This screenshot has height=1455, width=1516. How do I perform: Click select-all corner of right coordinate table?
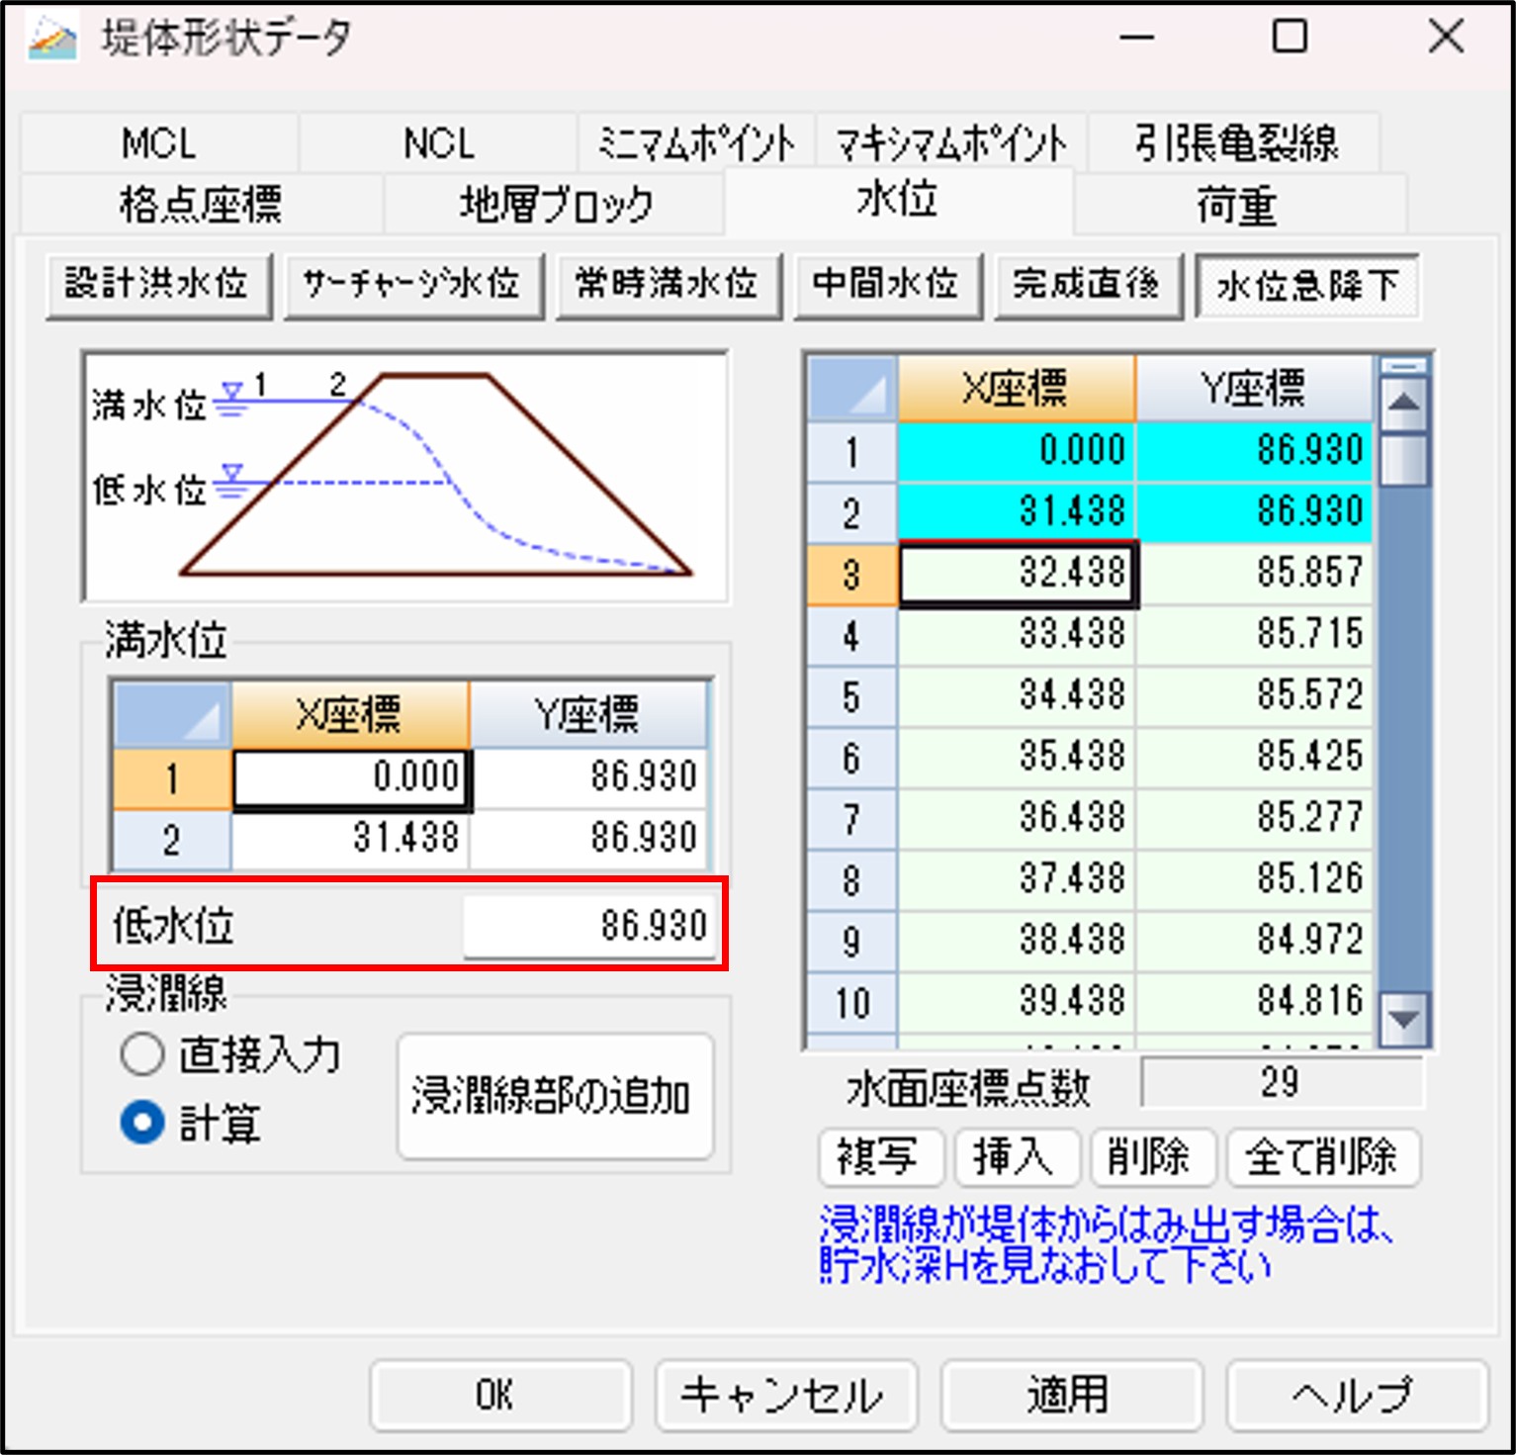[852, 389]
